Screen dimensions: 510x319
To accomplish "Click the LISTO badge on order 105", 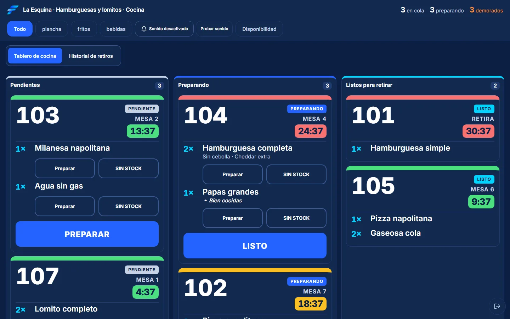I will [x=484, y=179].
